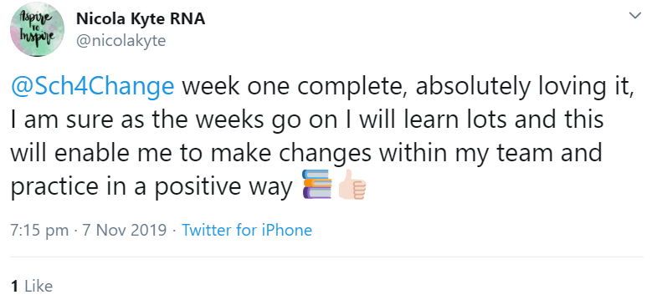Click the 7 Nov 2019 date
Viewport: 657px width, 305px height.
point(125,230)
